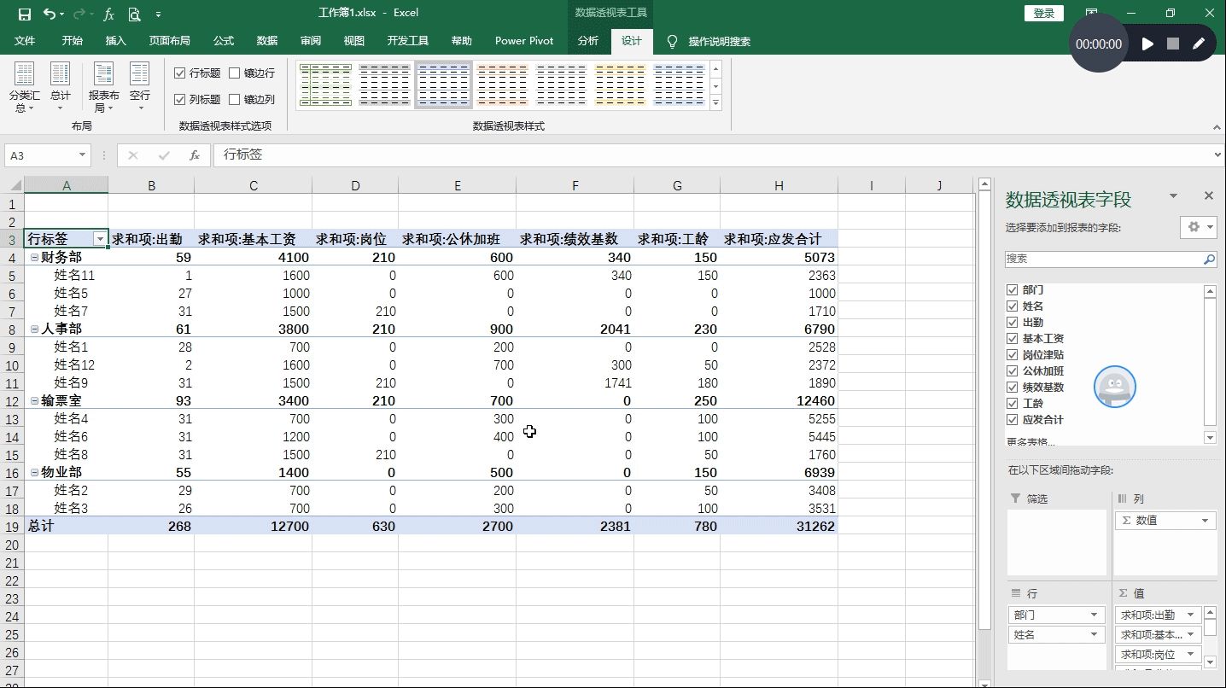Screen dimensions: 1226x688
Task: Uncheck the Row Headers (行标题) checkbox
Action: point(179,73)
